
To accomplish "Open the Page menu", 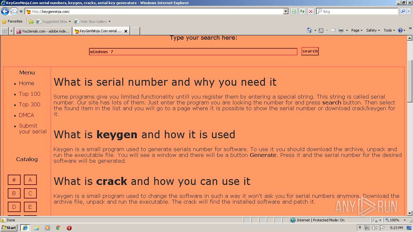I will [x=357, y=30].
